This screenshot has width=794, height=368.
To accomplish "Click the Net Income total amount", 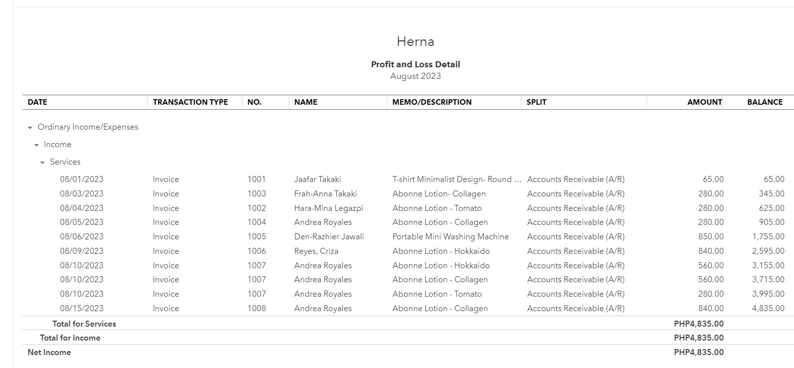I will pyautogui.click(x=698, y=353).
